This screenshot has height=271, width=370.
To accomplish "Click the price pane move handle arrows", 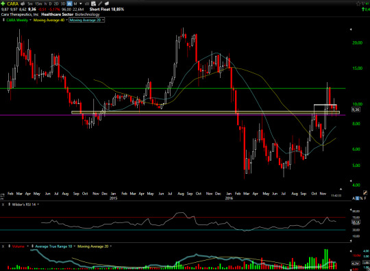I will tap(3, 20).
